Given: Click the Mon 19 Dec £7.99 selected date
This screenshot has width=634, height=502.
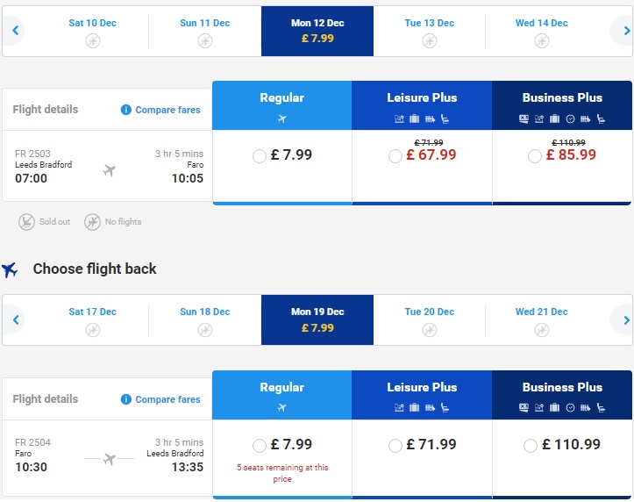Looking at the screenshot, I should click(317, 320).
